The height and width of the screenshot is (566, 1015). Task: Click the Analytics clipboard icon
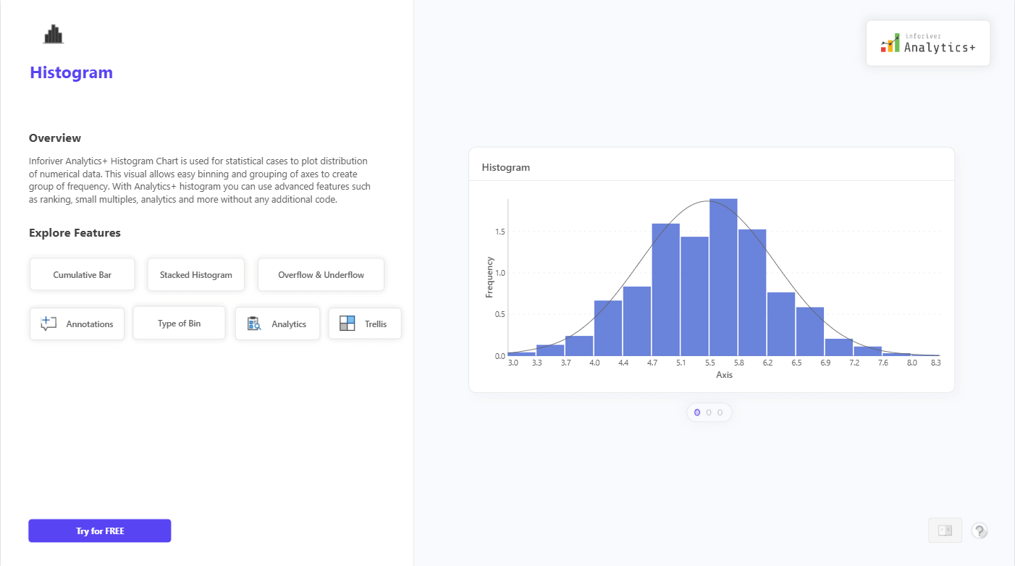coord(253,324)
